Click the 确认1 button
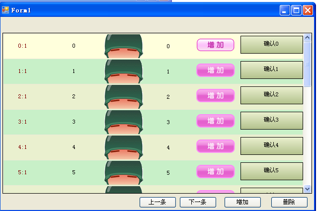The image size is (318, 211). (271, 70)
